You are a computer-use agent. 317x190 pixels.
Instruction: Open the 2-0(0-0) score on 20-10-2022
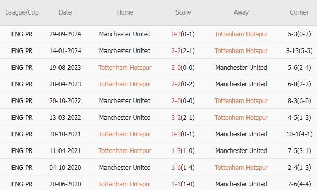pyautogui.click(x=183, y=101)
